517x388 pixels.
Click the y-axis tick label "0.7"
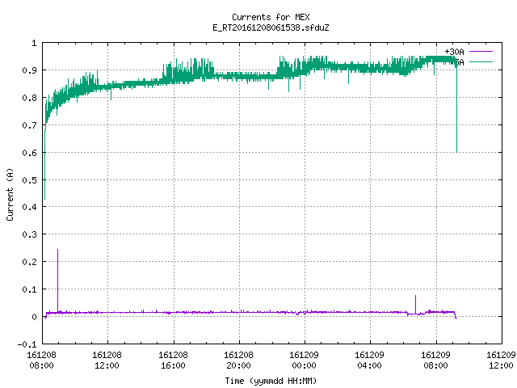[x=29, y=125]
